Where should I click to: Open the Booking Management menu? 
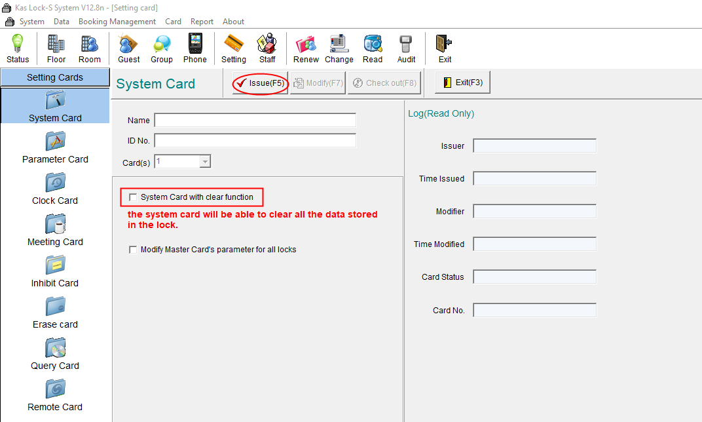coord(117,22)
